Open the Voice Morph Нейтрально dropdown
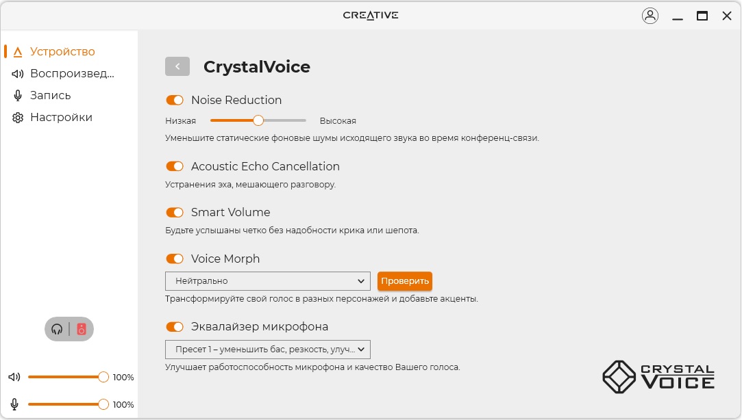This screenshot has height=420, width=742. (267, 281)
